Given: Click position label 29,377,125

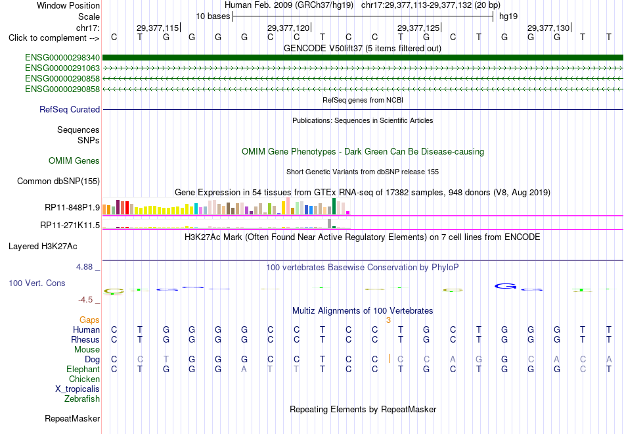Looking at the screenshot, I should click(x=418, y=28).
